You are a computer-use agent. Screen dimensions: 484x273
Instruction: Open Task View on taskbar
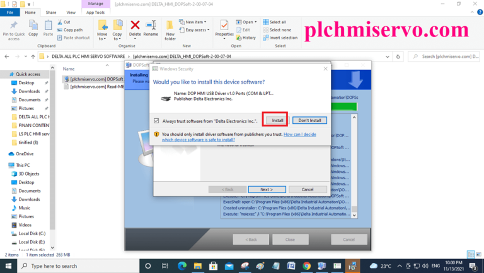point(165,266)
